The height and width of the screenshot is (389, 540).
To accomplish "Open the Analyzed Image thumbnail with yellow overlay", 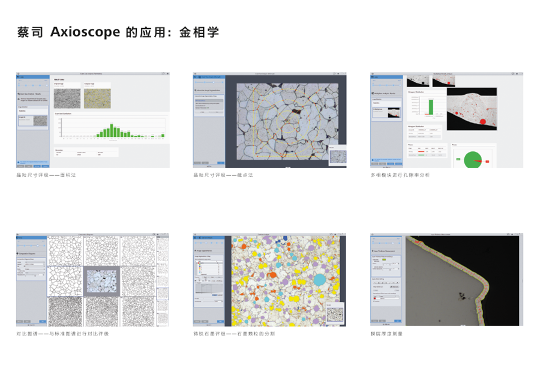I will click(x=97, y=98).
